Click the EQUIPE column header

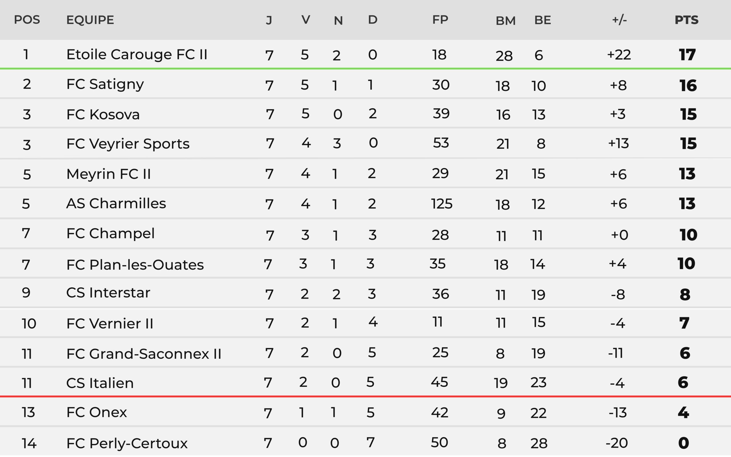[90, 20]
